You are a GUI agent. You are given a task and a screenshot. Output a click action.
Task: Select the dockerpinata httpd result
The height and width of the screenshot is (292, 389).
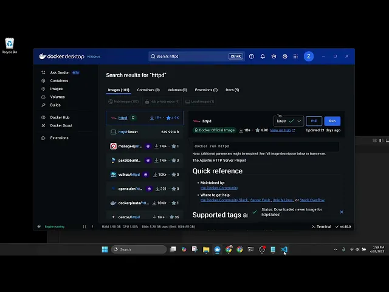(x=145, y=203)
